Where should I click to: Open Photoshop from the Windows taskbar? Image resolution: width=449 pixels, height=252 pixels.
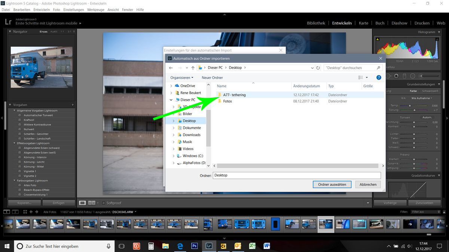click(x=194, y=246)
